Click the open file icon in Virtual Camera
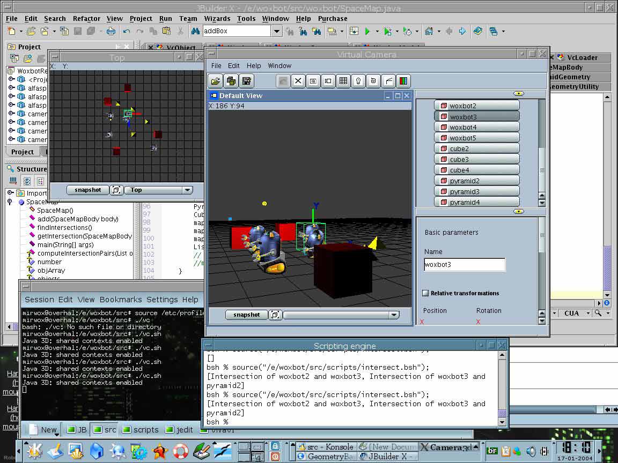 tap(216, 81)
